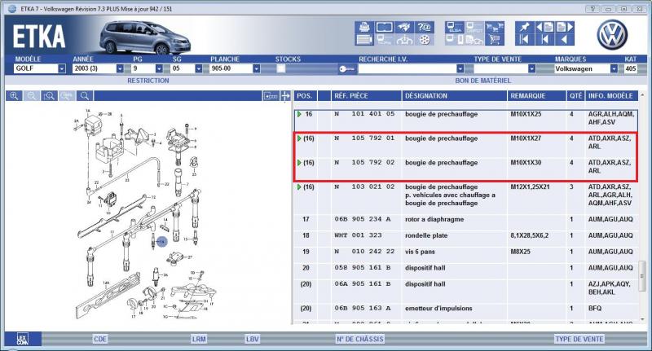Screen dimensions: 652x351
Task: Click the KAT field showing 405
Action: pyautogui.click(x=630, y=68)
